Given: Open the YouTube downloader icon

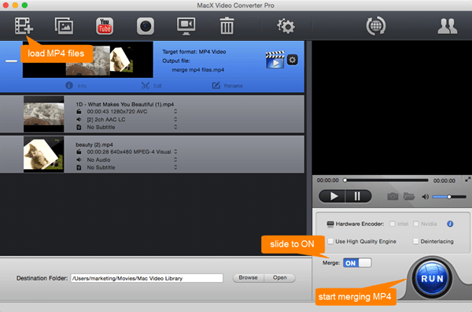Looking at the screenshot, I should [x=105, y=26].
